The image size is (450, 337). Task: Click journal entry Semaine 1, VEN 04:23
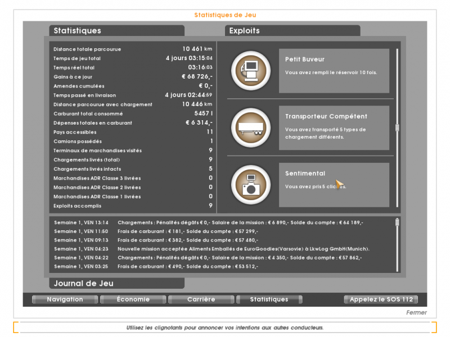pyautogui.click(x=211, y=249)
